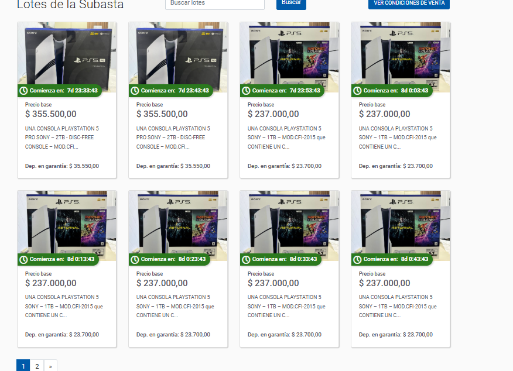The width and height of the screenshot is (513, 371).
Task: Click clock icon on 7d 23:53:43 countdown
Action: click(246, 91)
